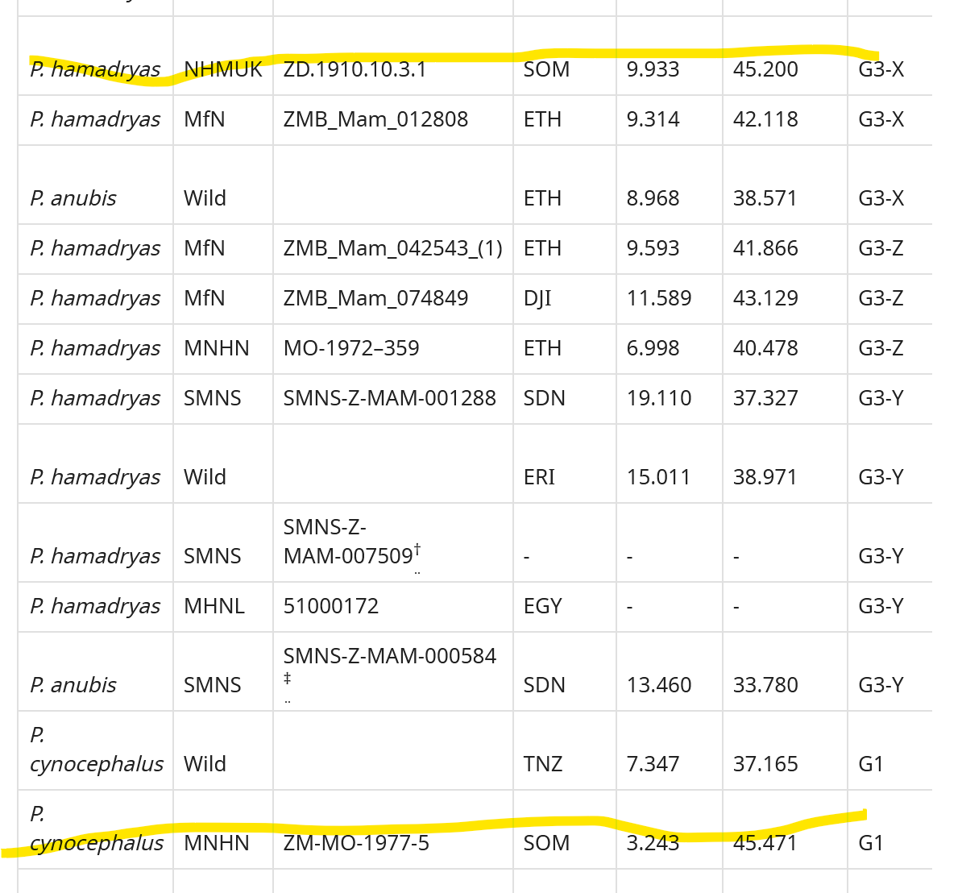Image resolution: width=962 pixels, height=893 pixels.
Task: Click the 33.780 value cell
Action: point(765,686)
